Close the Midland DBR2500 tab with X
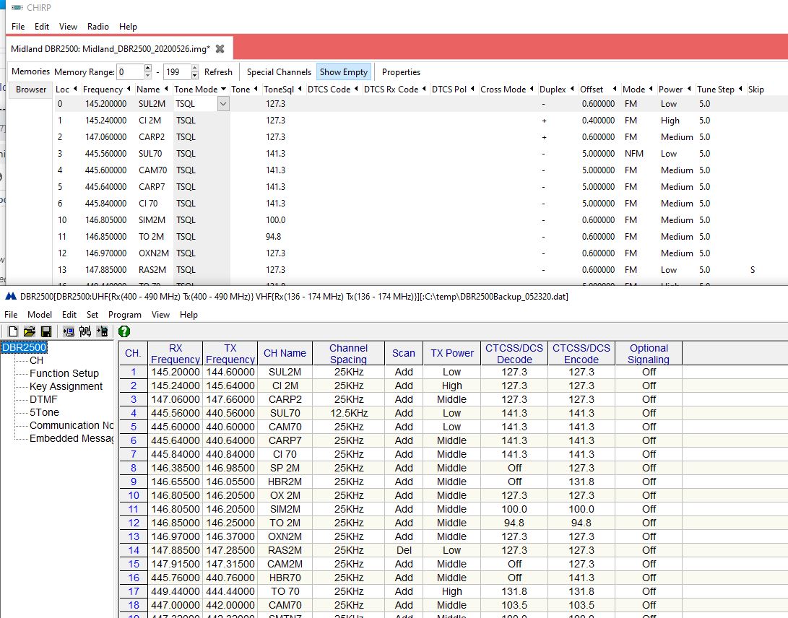Image resolution: width=788 pixels, height=618 pixels. click(x=220, y=49)
